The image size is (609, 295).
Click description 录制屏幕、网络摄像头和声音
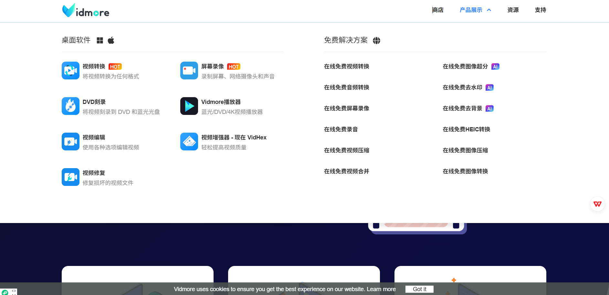point(238,76)
